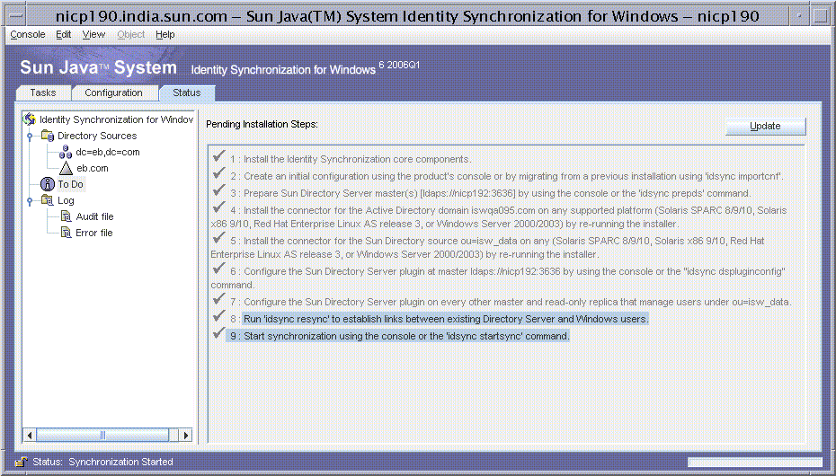Click the Update button
The width and height of the screenshot is (836, 476).
click(x=765, y=127)
